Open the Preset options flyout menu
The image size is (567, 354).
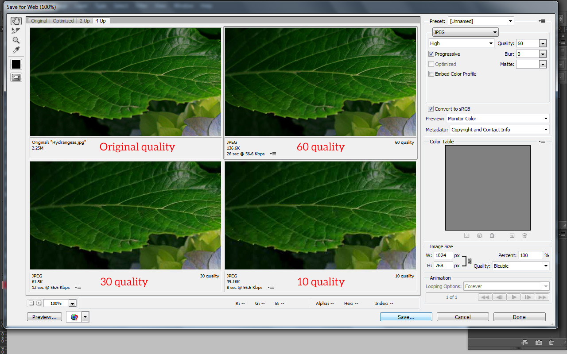[x=542, y=21]
